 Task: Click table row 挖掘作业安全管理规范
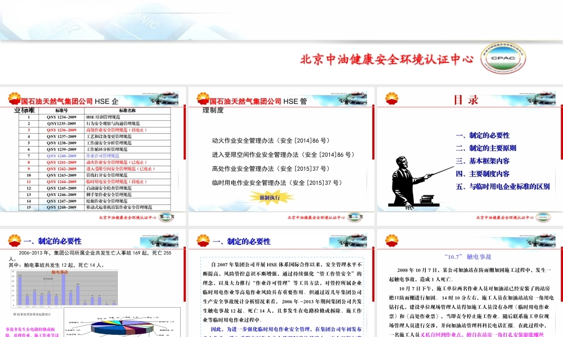pos(95,201)
